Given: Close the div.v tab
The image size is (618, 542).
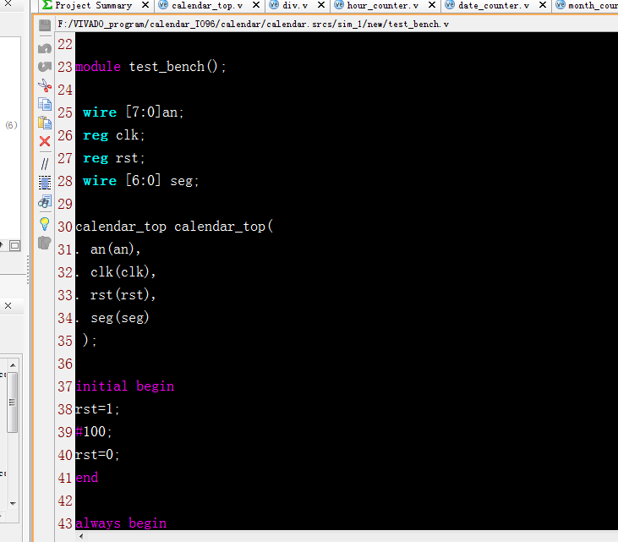Looking at the screenshot, I should tap(321, 5).
